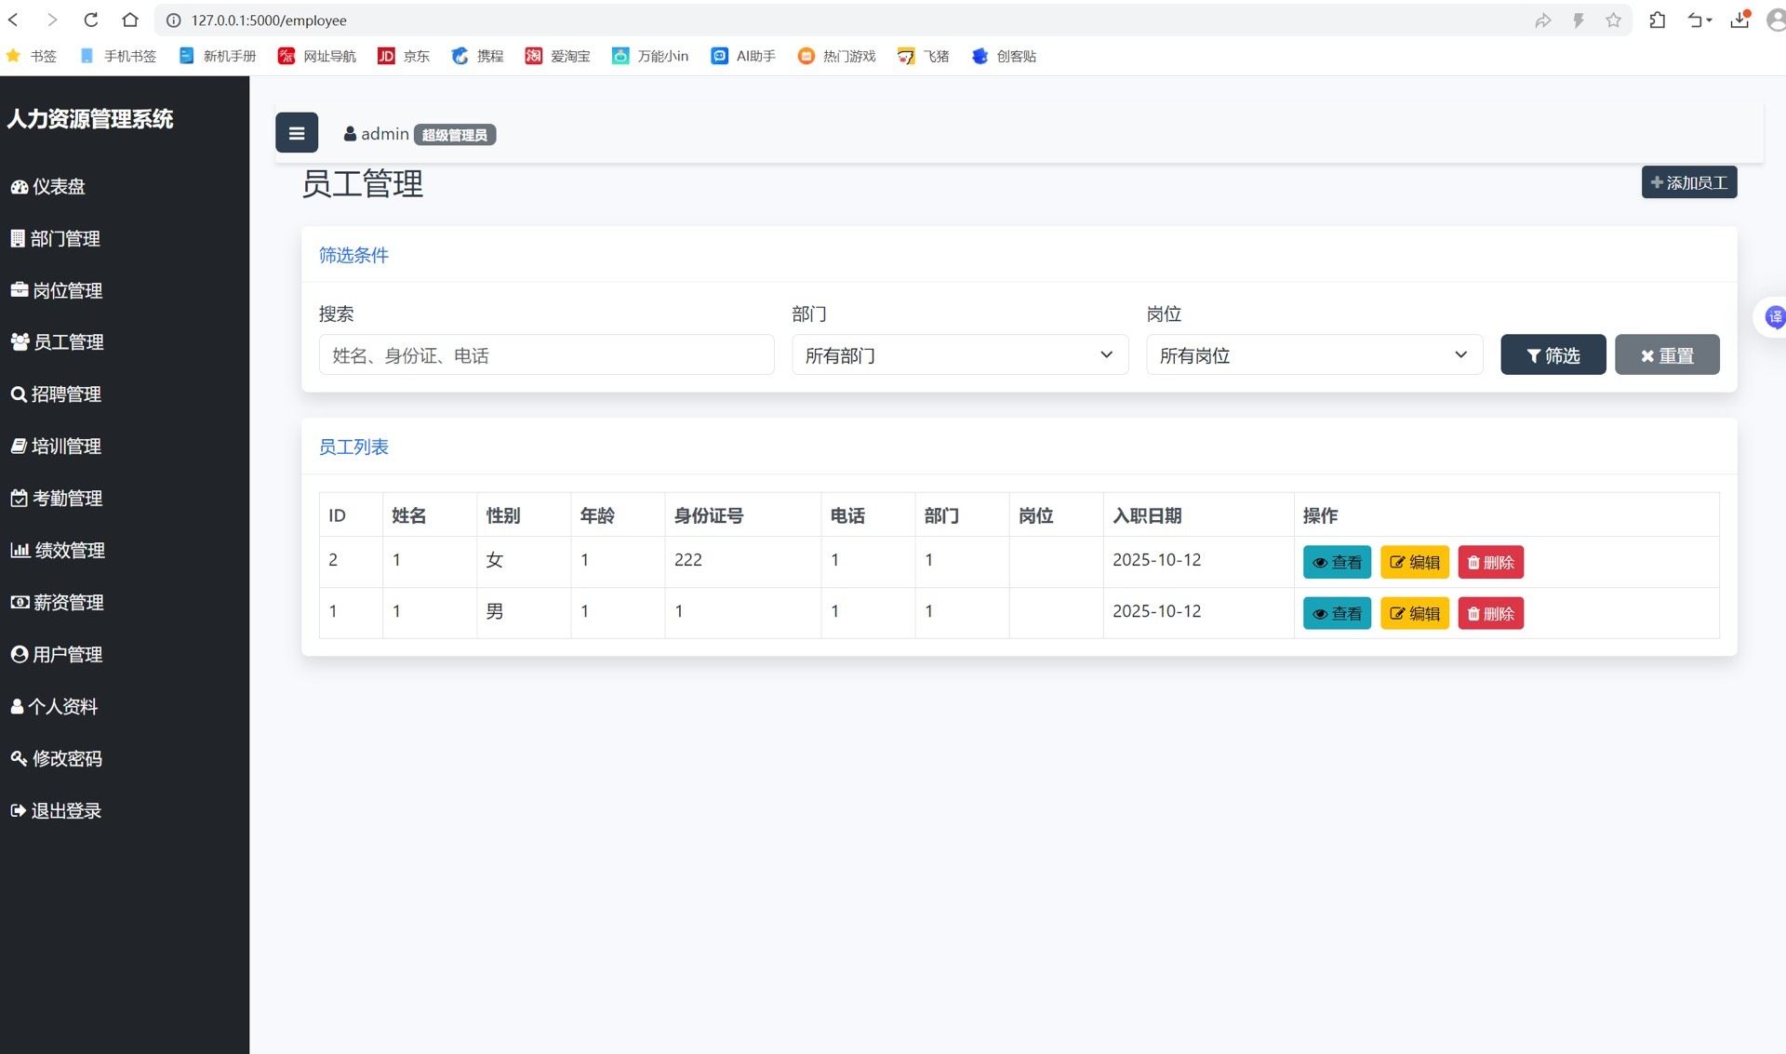
Task: Open the browser downloads icon
Action: tap(1739, 20)
